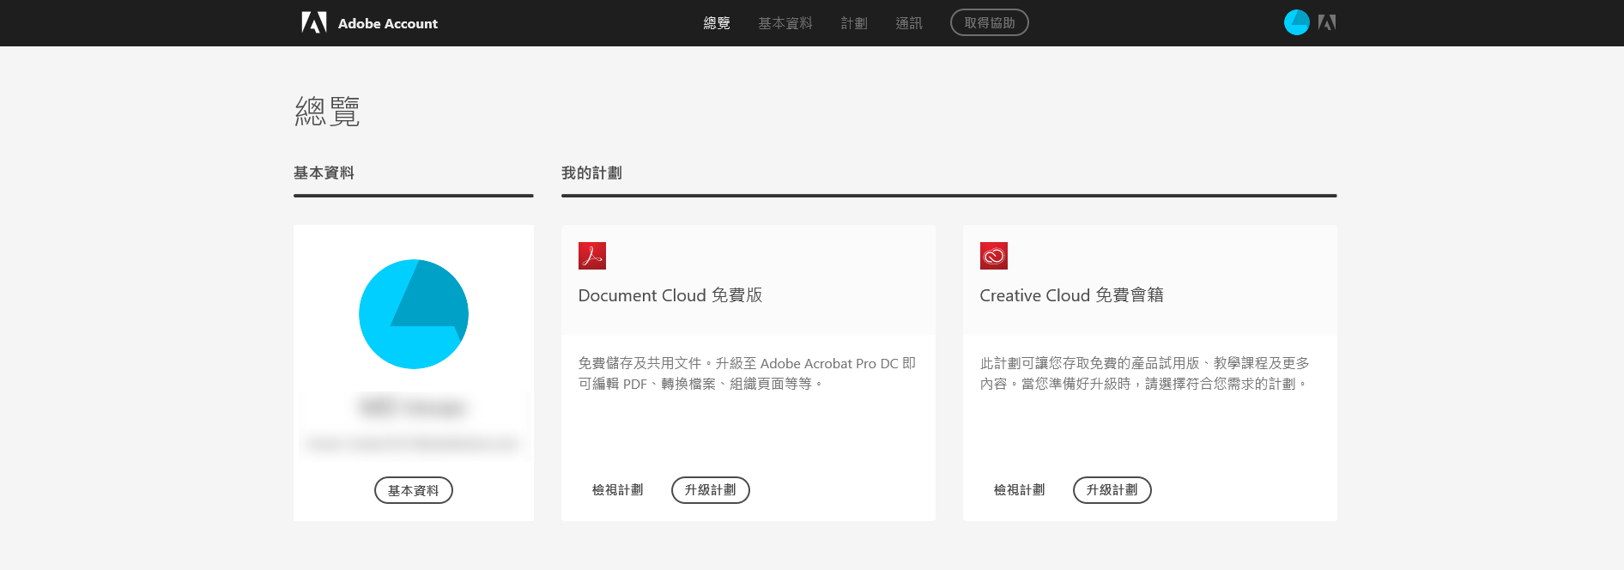Click 檢視計劃 for Document Cloud
Viewport: 1624px width, 570px height.
click(x=617, y=490)
